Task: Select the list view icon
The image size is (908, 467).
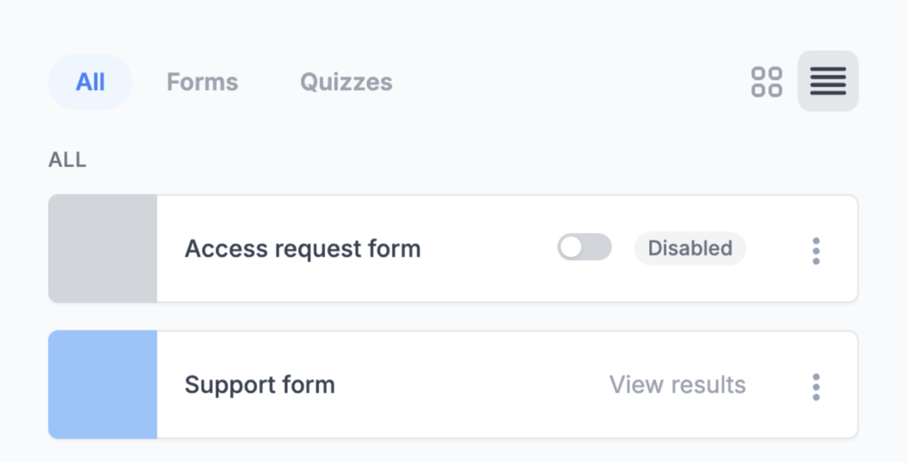Action: [x=828, y=81]
